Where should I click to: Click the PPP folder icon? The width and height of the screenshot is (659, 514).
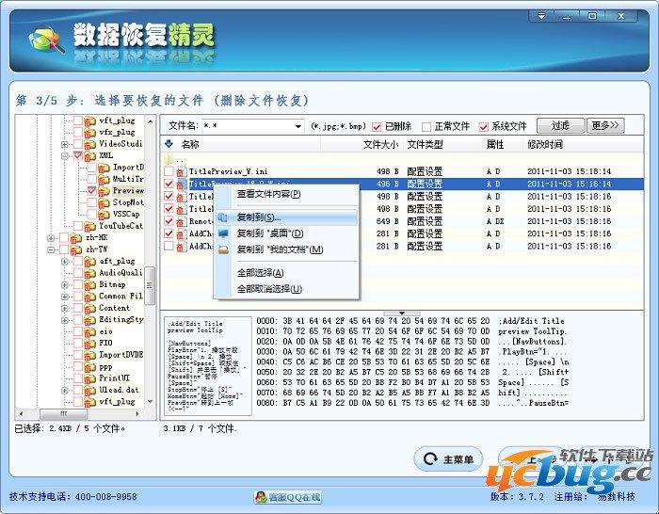(90, 367)
